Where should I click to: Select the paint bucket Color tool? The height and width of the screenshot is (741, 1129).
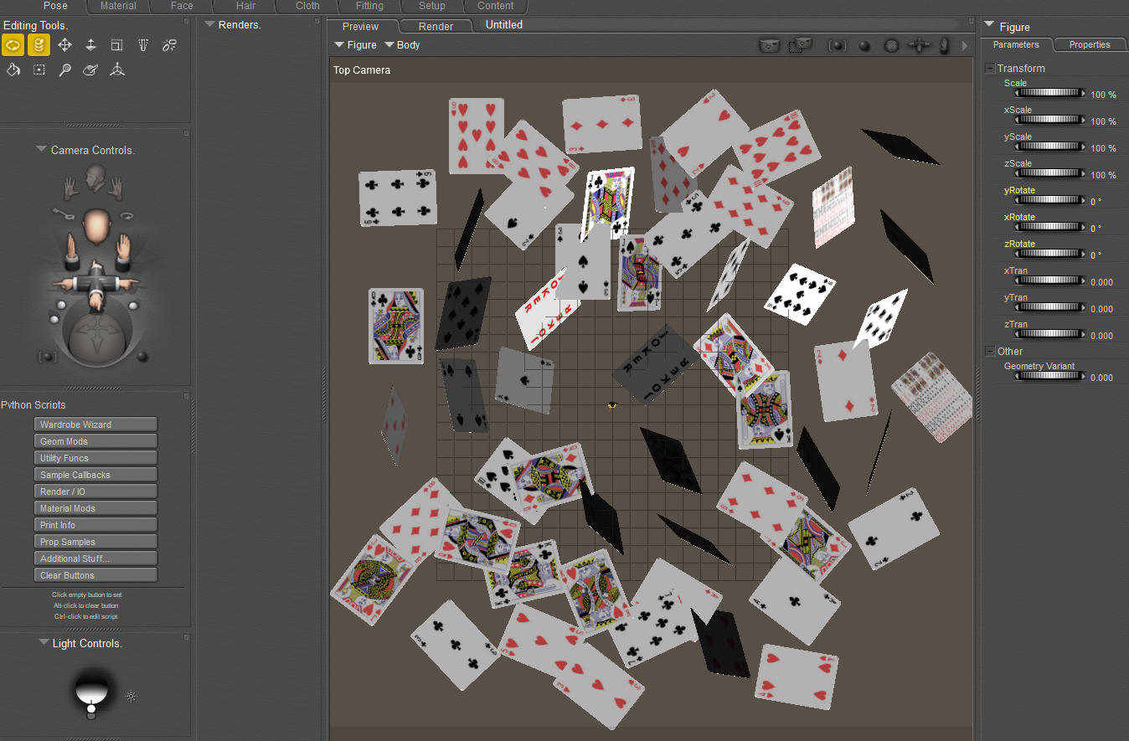[x=13, y=70]
